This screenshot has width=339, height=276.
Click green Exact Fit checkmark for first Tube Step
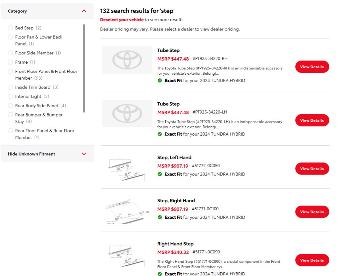tap(160, 81)
